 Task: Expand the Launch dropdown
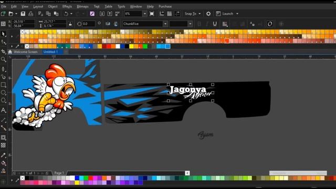tap(237, 14)
